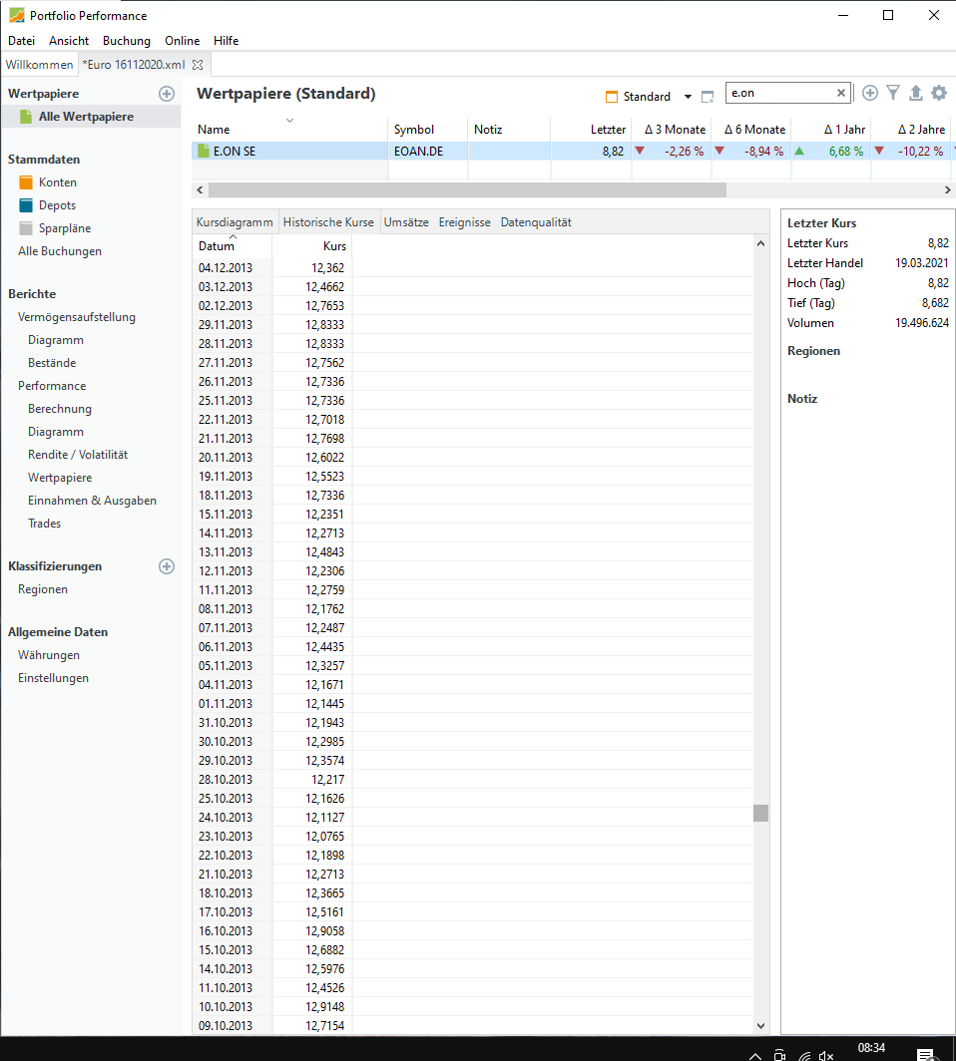This screenshot has height=1061, width=956.
Task: Open the filter funnel icon
Action: [x=893, y=93]
